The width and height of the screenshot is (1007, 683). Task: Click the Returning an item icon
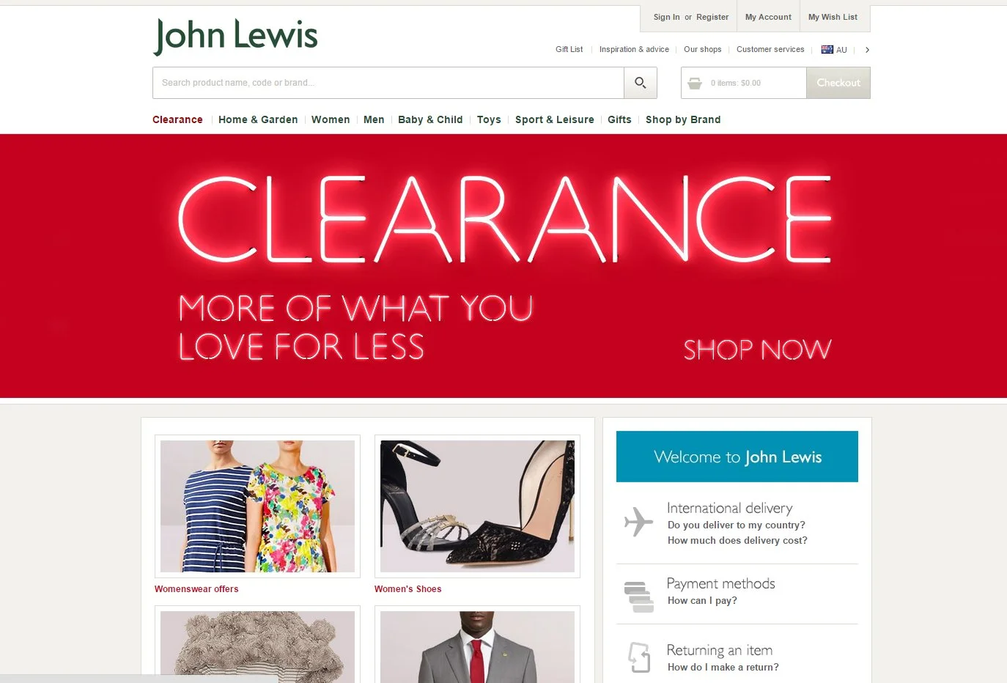pos(639,657)
